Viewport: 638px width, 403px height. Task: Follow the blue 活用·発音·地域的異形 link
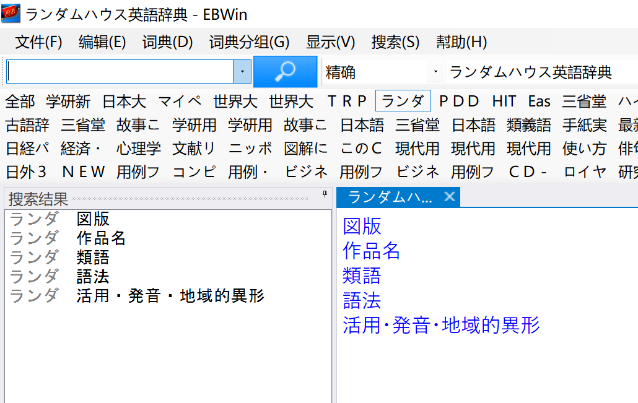click(x=441, y=325)
